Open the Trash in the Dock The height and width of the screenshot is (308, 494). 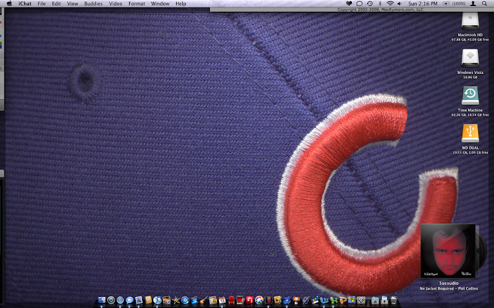point(393,300)
